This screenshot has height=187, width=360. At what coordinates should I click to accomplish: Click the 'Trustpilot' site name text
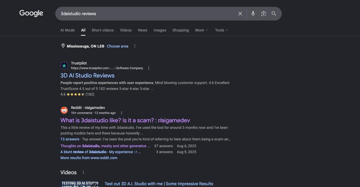(79, 63)
